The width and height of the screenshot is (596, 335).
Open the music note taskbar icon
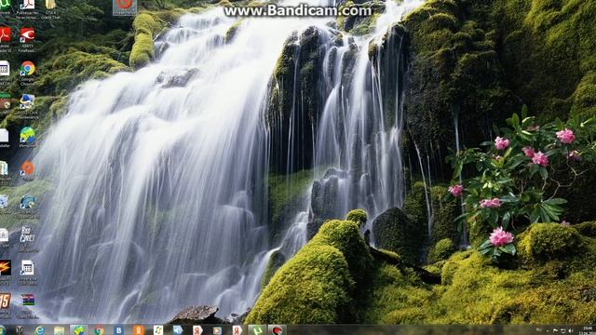158,330
